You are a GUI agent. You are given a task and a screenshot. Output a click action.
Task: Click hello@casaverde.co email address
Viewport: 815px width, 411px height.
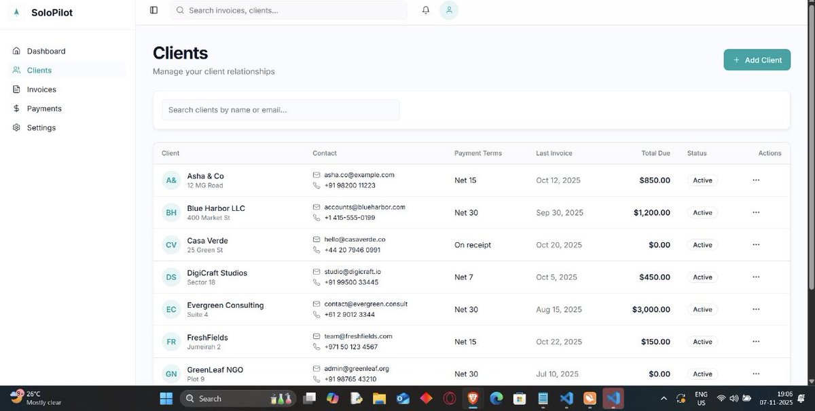click(355, 239)
